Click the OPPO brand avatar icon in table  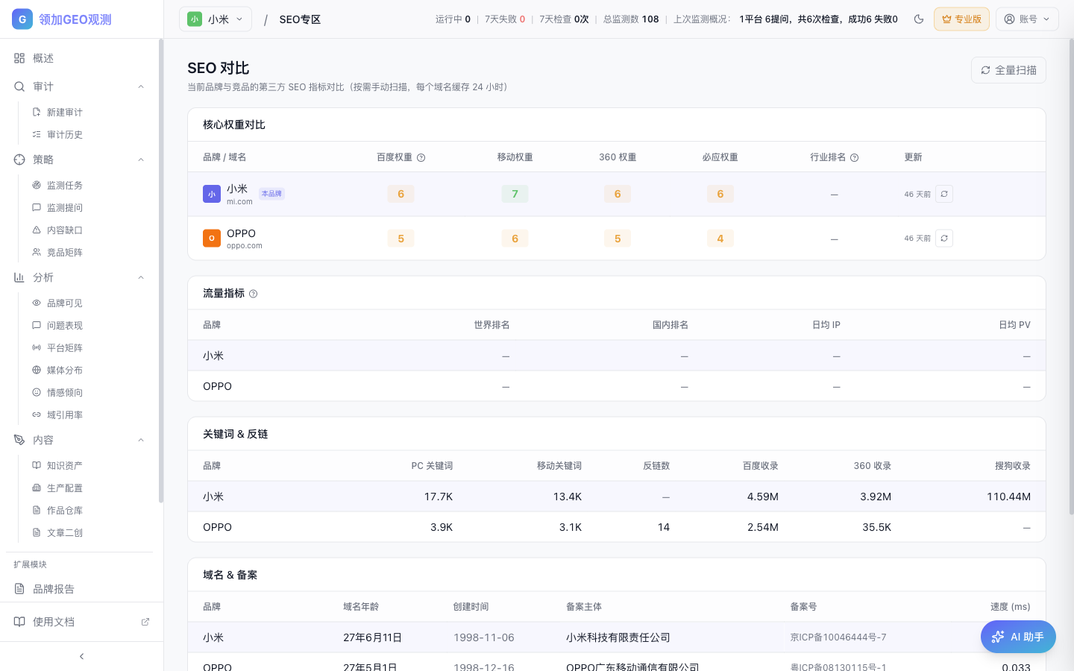pos(212,238)
